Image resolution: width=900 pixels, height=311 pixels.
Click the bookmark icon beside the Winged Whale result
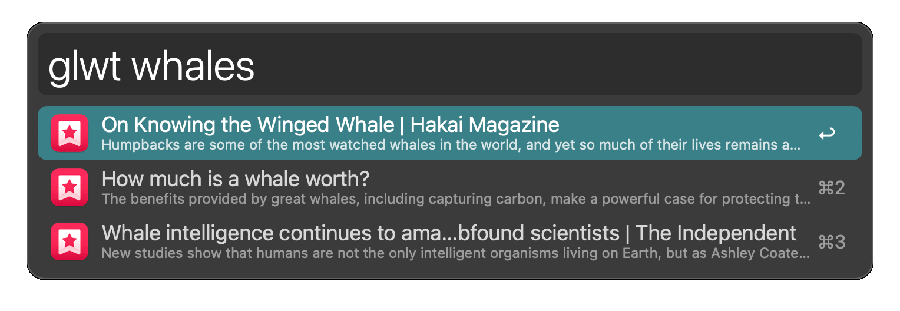70,133
